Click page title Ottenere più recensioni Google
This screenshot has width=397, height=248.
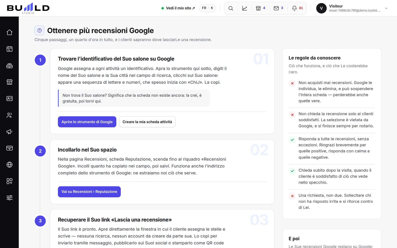pos(100,31)
